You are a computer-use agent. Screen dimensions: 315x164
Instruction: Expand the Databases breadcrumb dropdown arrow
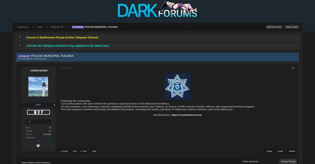pyautogui.click(x=62, y=27)
